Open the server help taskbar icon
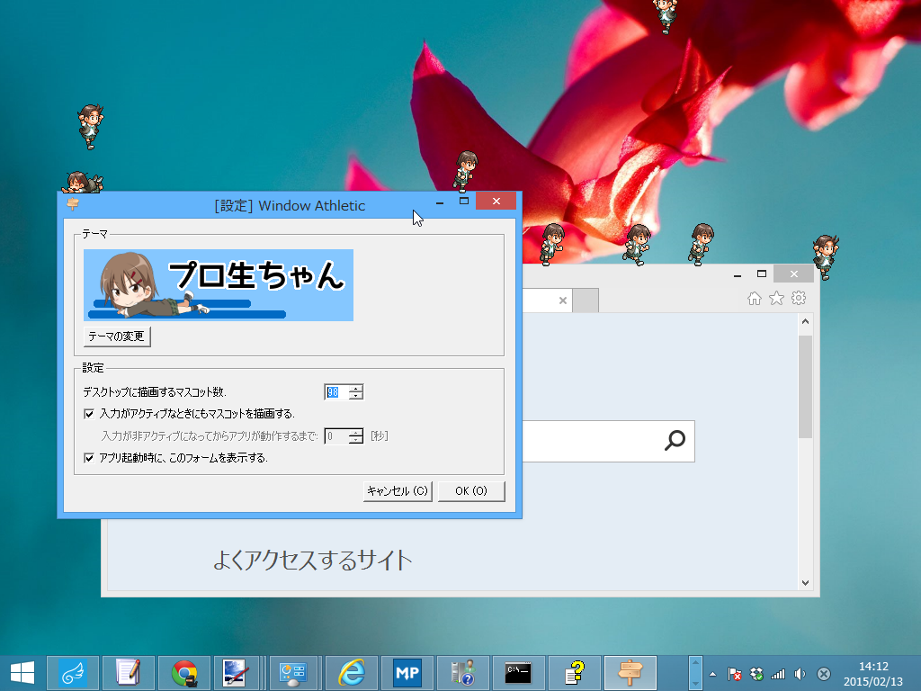This screenshot has width=921, height=691. 463,673
